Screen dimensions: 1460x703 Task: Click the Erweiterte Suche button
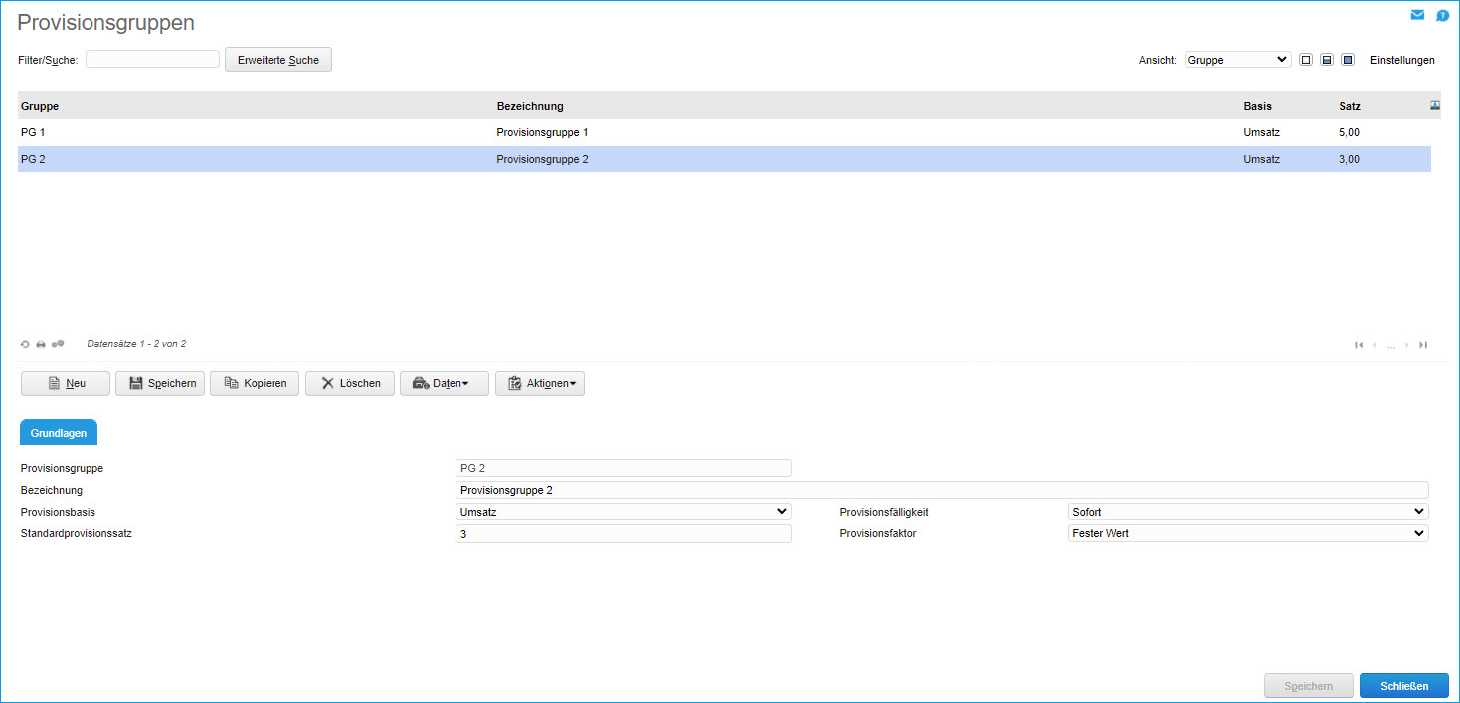coord(278,60)
